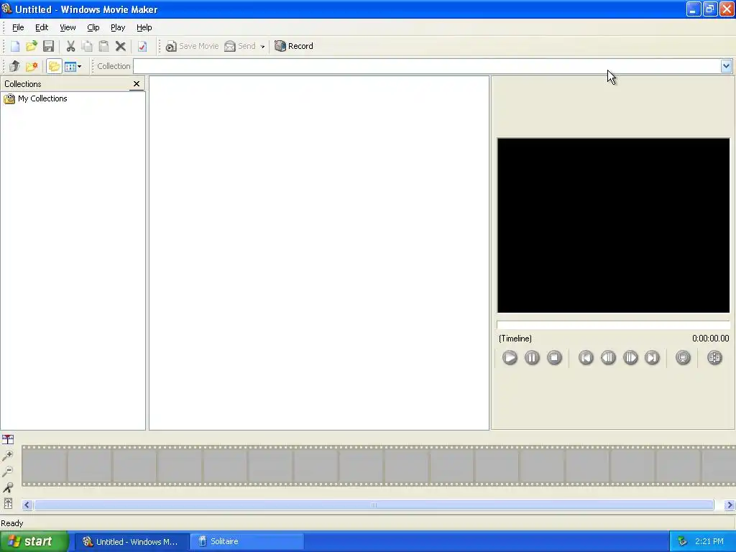
Task: Save project using the floppy disk icon
Action: tap(48, 46)
